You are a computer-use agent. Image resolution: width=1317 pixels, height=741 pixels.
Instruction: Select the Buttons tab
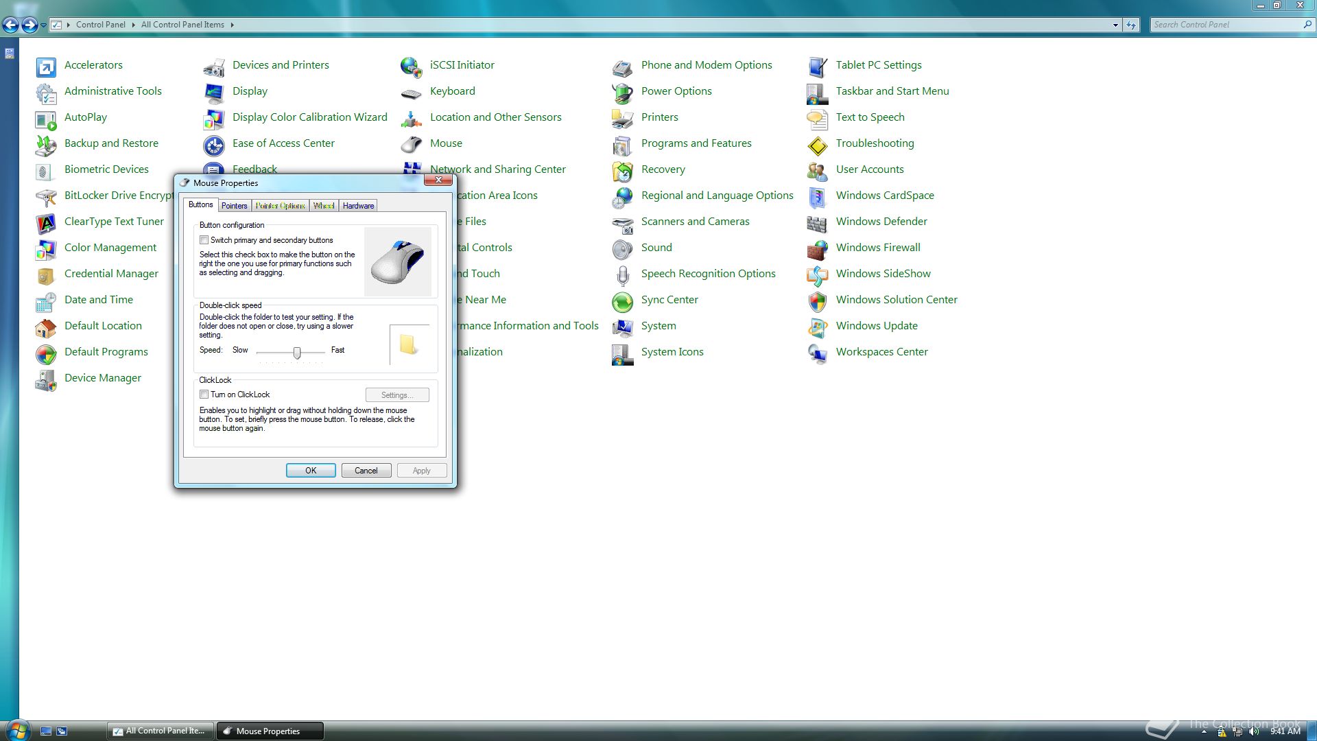[x=200, y=204]
